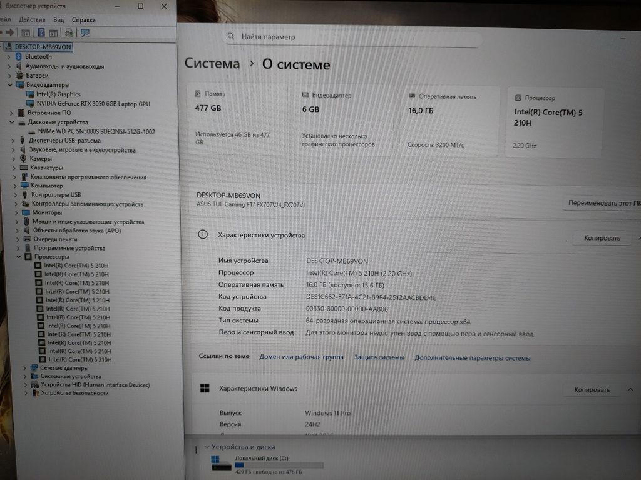Open the Справка menu
The width and height of the screenshot is (641, 480).
pyautogui.click(x=84, y=20)
